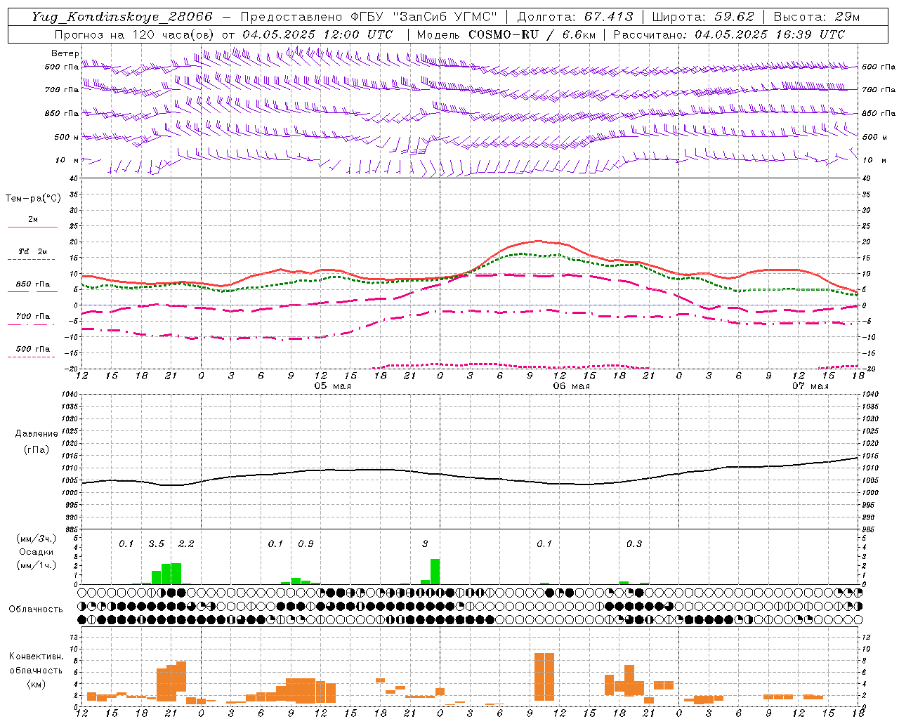This screenshot has width=899, height=719.
Task: Click the 700 гПа temperature legend entry
Action: [x=32, y=316]
